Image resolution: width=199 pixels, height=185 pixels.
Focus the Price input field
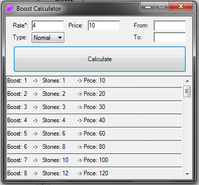(104, 25)
